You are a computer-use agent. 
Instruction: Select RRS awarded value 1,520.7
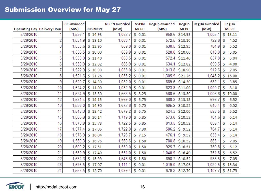coord(79,82)
